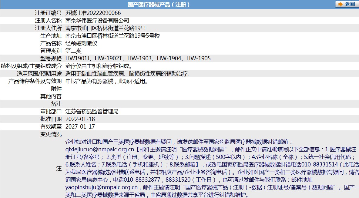Viewport: 359px width, 198px height.
Task: Click email address qixiejiucuo@nmpaic.org.cn
Action: click(x=99, y=149)
